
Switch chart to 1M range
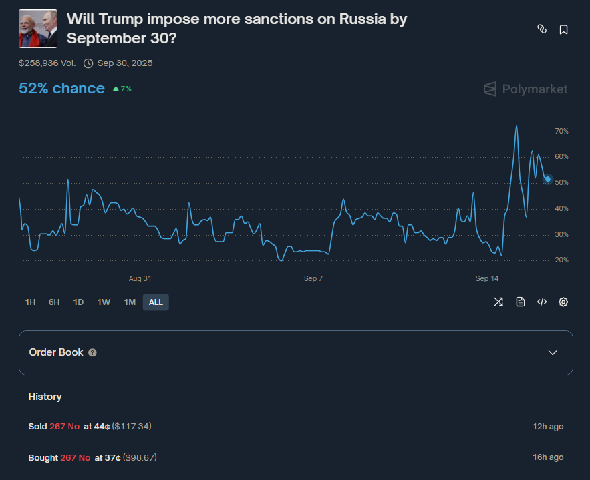(x=130, y=302)
